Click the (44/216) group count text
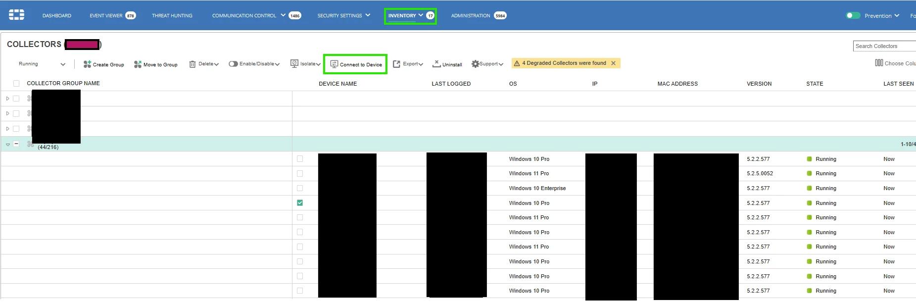The width and height of the screenshot is (916, 302). (x=48, y=147)
